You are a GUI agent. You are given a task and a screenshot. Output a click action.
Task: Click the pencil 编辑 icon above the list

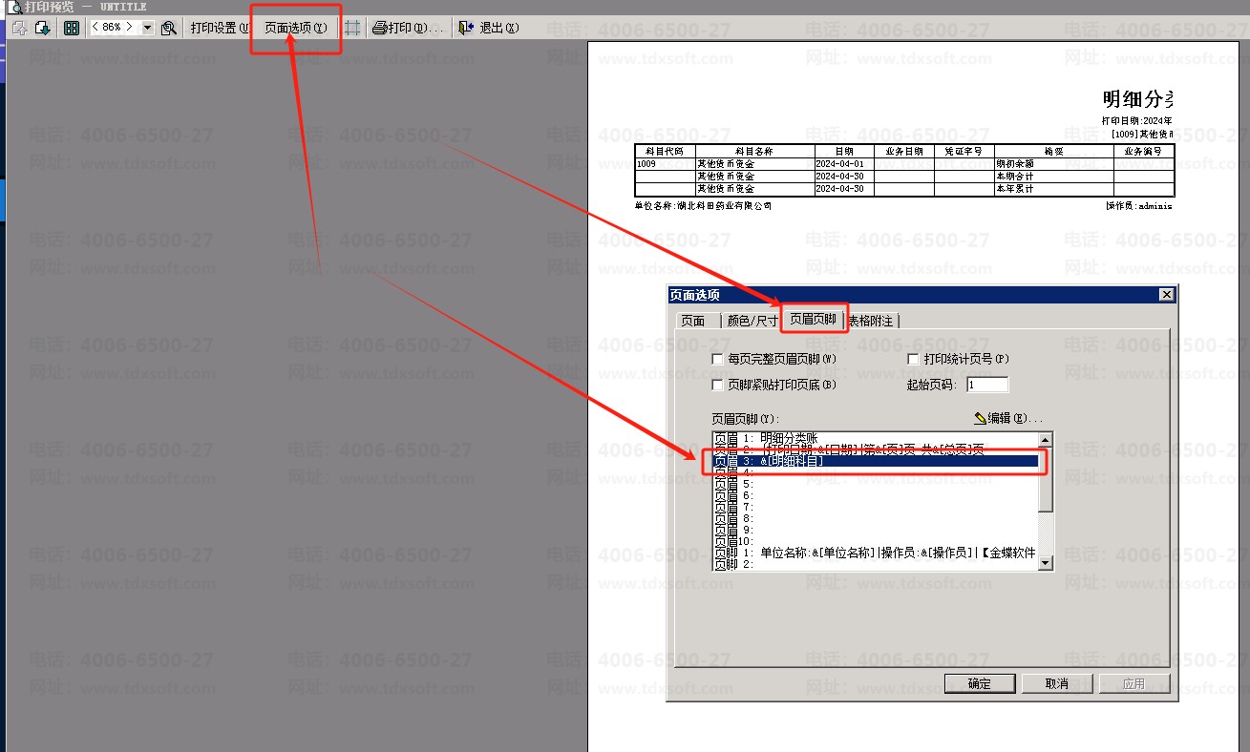click(x=981, y=418)
